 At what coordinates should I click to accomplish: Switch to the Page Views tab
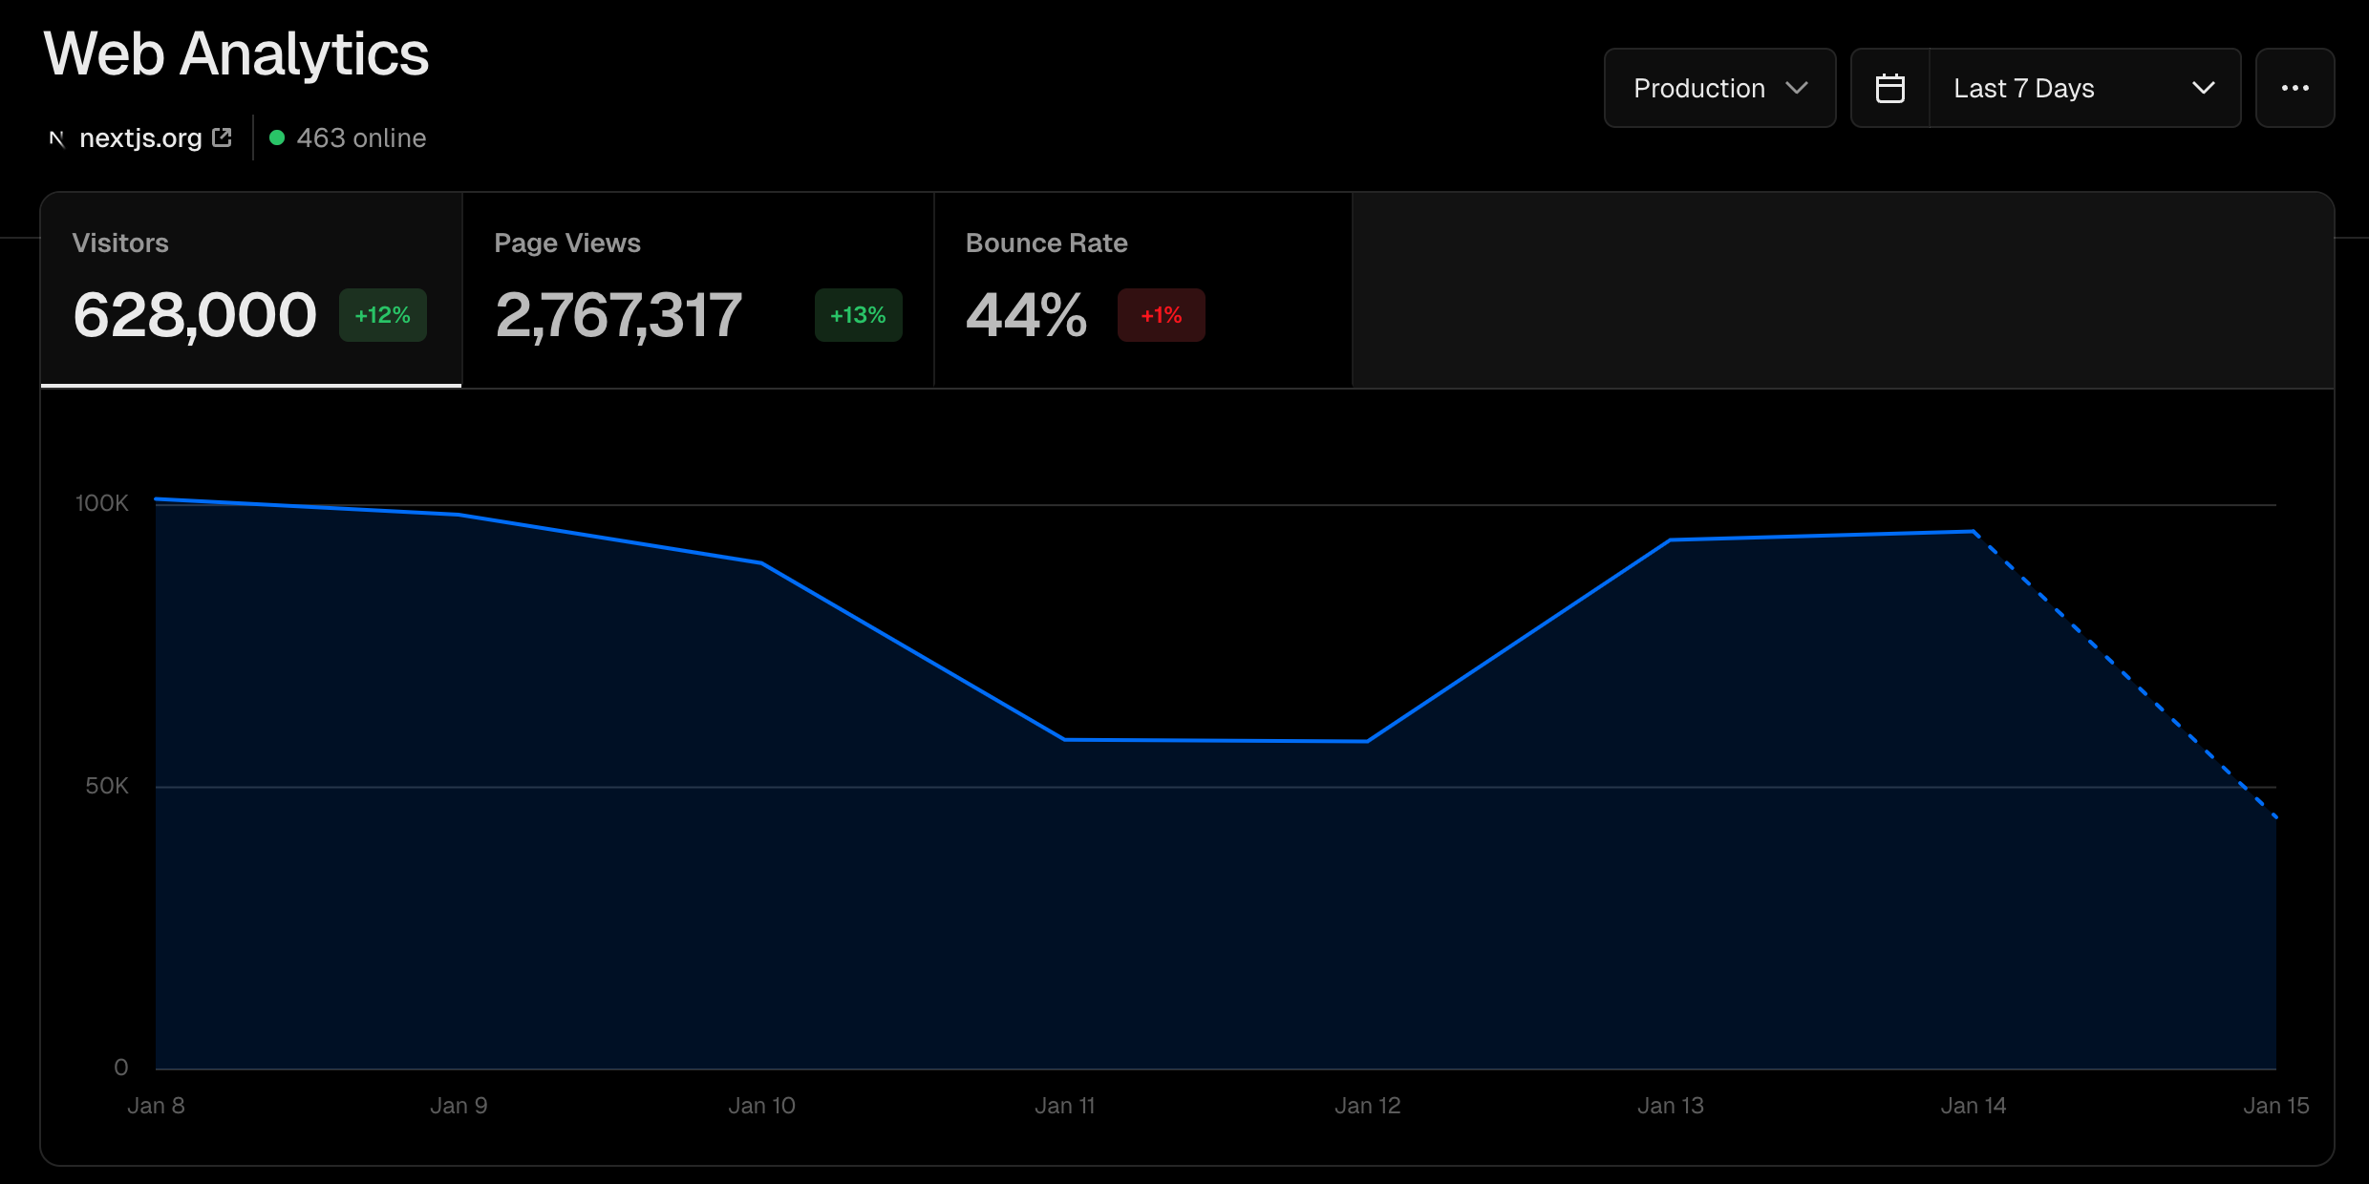pyautogui.click(x=697, y=289)
